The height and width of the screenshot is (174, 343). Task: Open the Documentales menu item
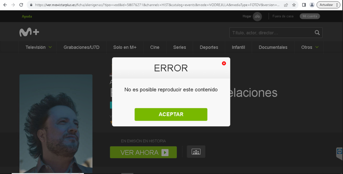pyautogui.click(x=273, y=47)
